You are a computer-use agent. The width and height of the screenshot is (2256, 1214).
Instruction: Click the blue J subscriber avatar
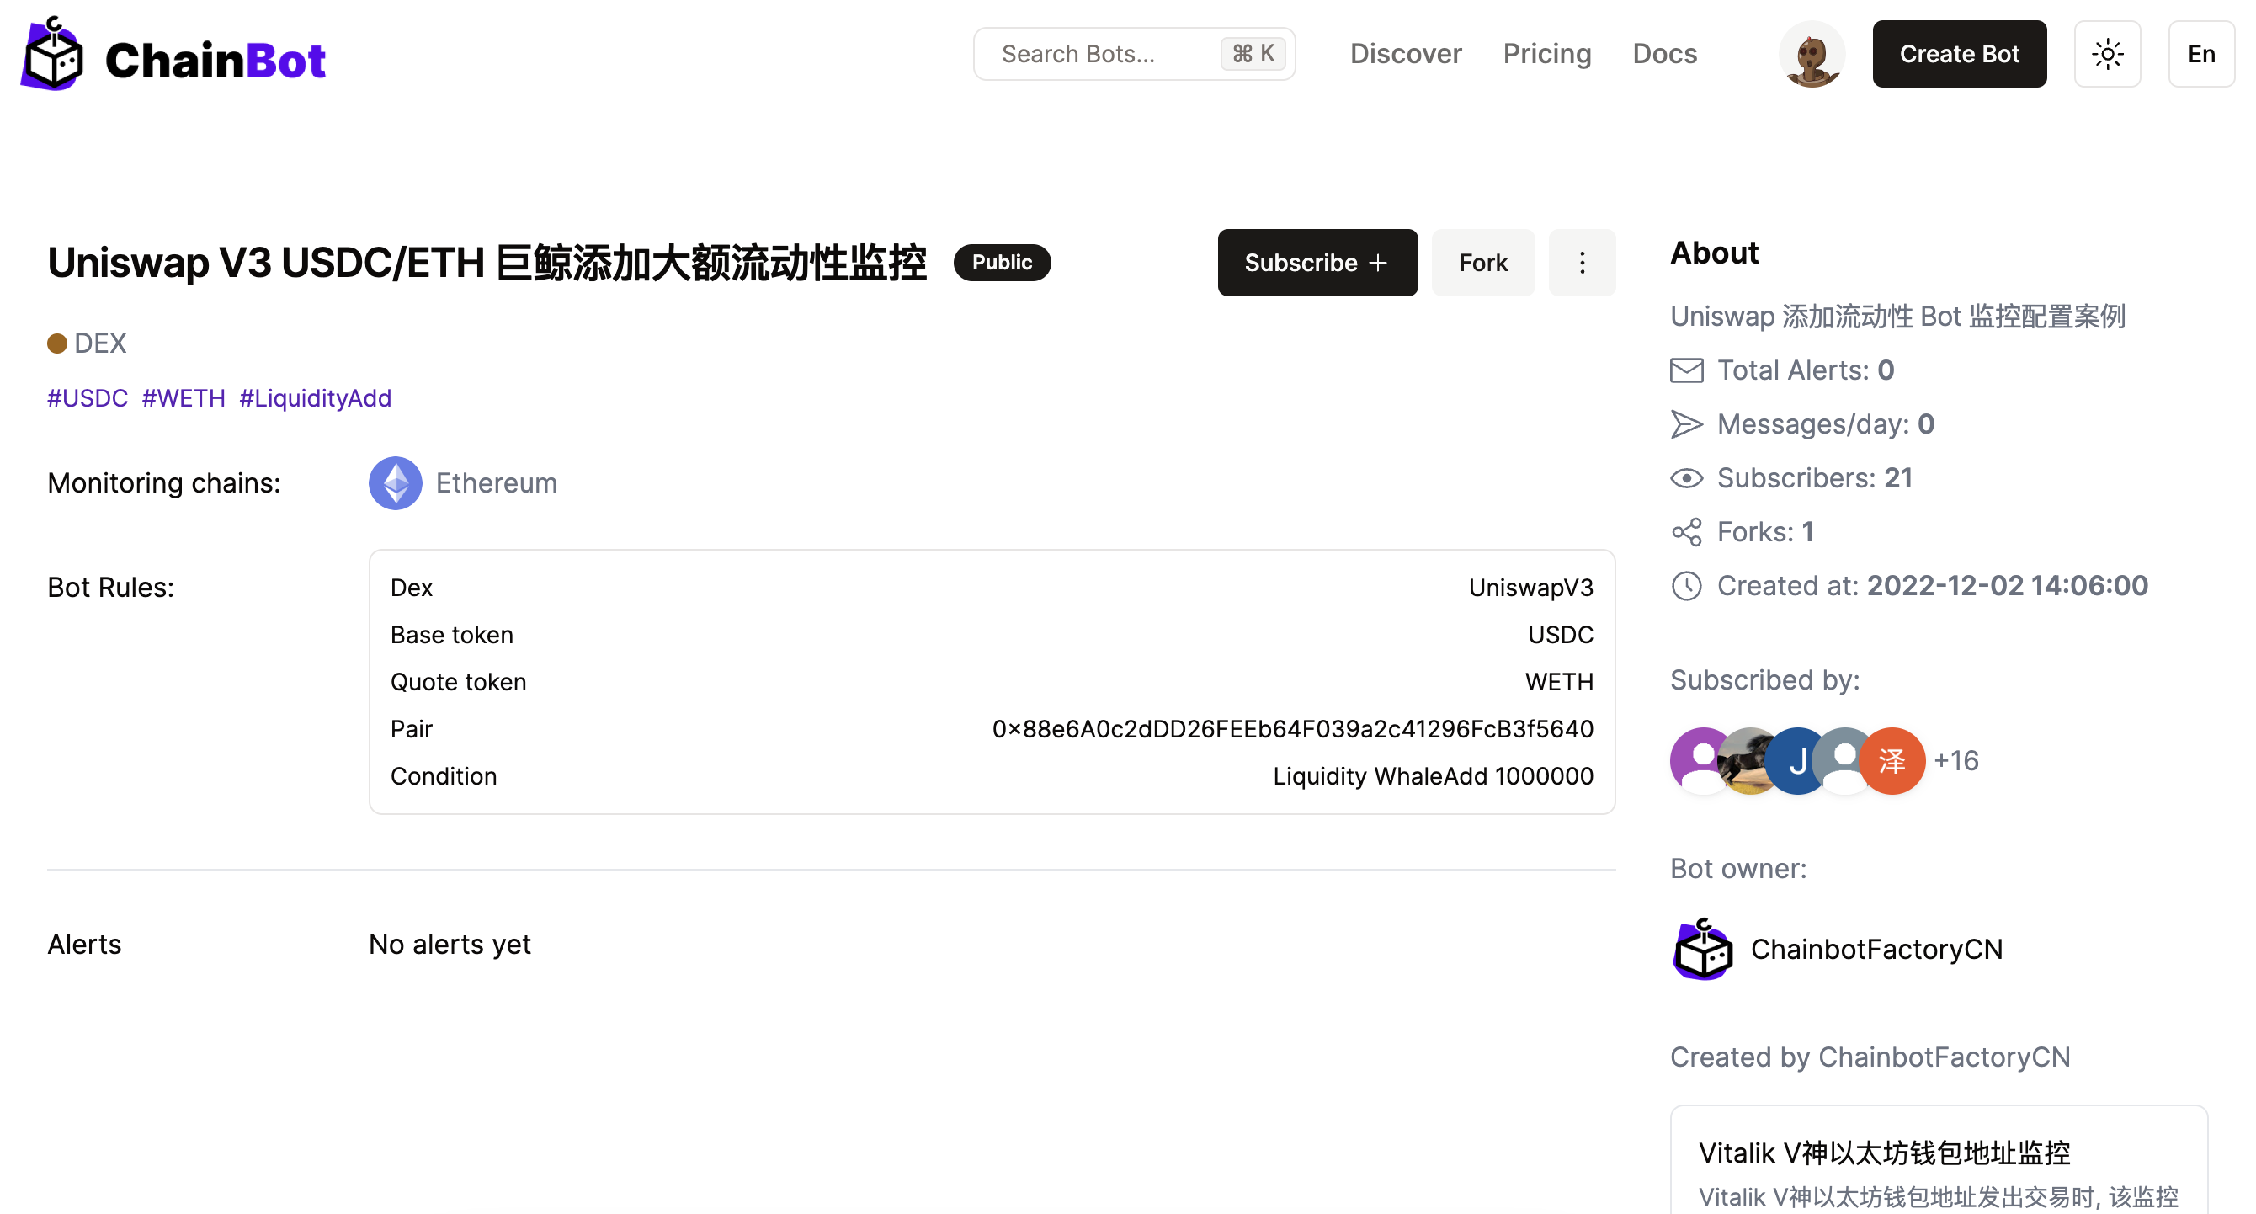click(x=1796, y=760)
